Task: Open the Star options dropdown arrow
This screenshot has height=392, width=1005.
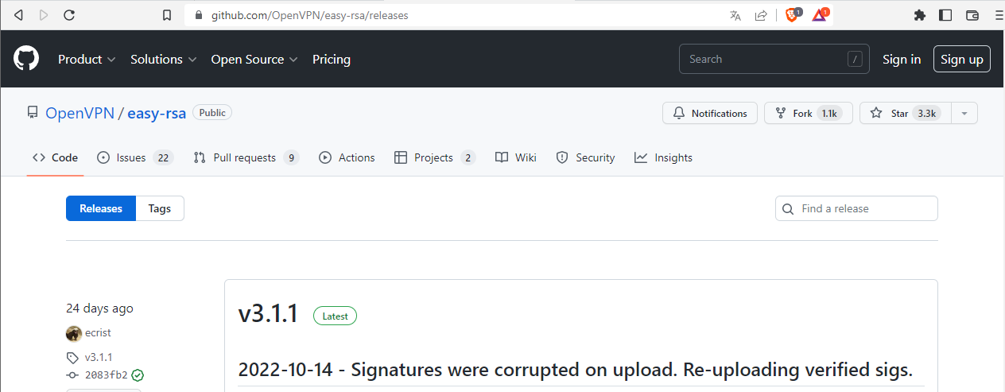Action: (x=964, y=114)
